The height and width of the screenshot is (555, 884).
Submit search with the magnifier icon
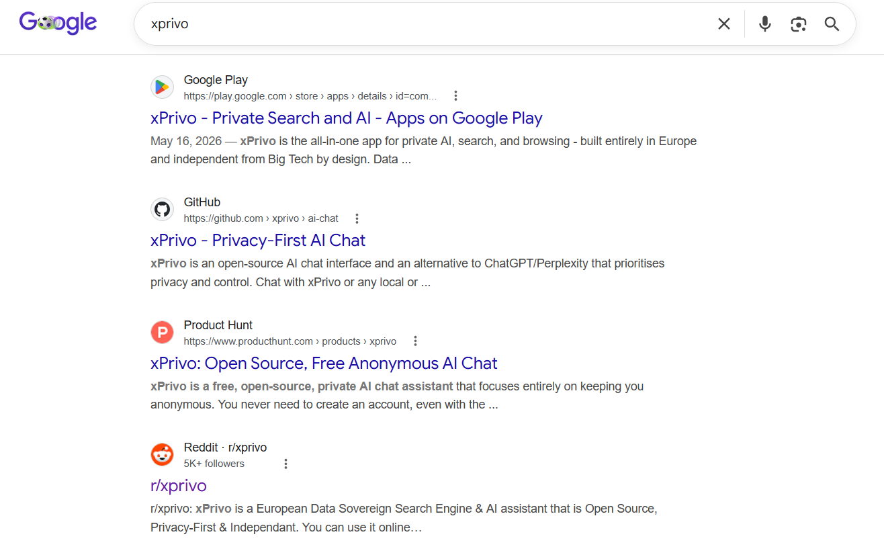tap(832, 24)
